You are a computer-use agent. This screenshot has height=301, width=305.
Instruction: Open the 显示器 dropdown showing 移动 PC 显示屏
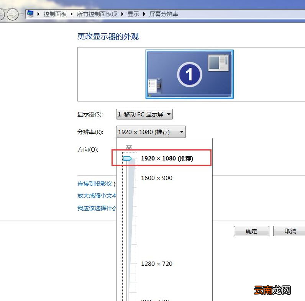coord(144,114)
